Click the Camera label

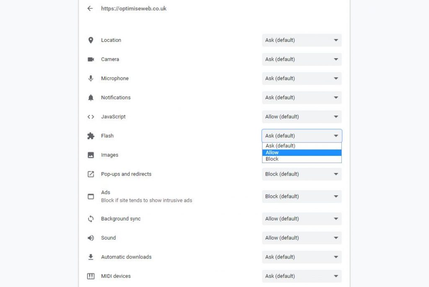110,59
